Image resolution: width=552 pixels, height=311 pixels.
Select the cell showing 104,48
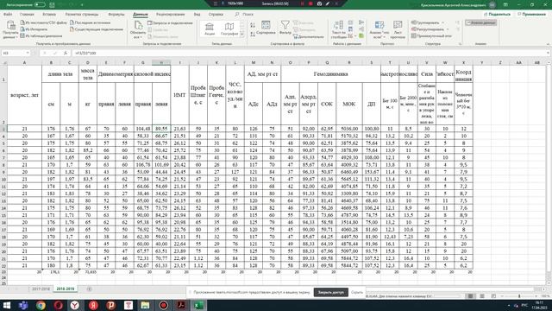click(143, 129)
